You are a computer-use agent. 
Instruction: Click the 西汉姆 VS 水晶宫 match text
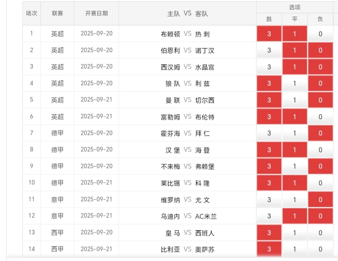point(188,67)
